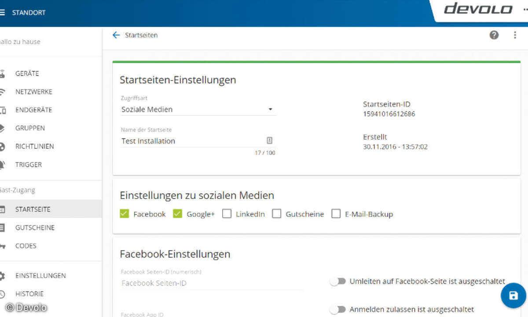
Task: Click the Startseite sidebar icon
Action: [2, 210]
